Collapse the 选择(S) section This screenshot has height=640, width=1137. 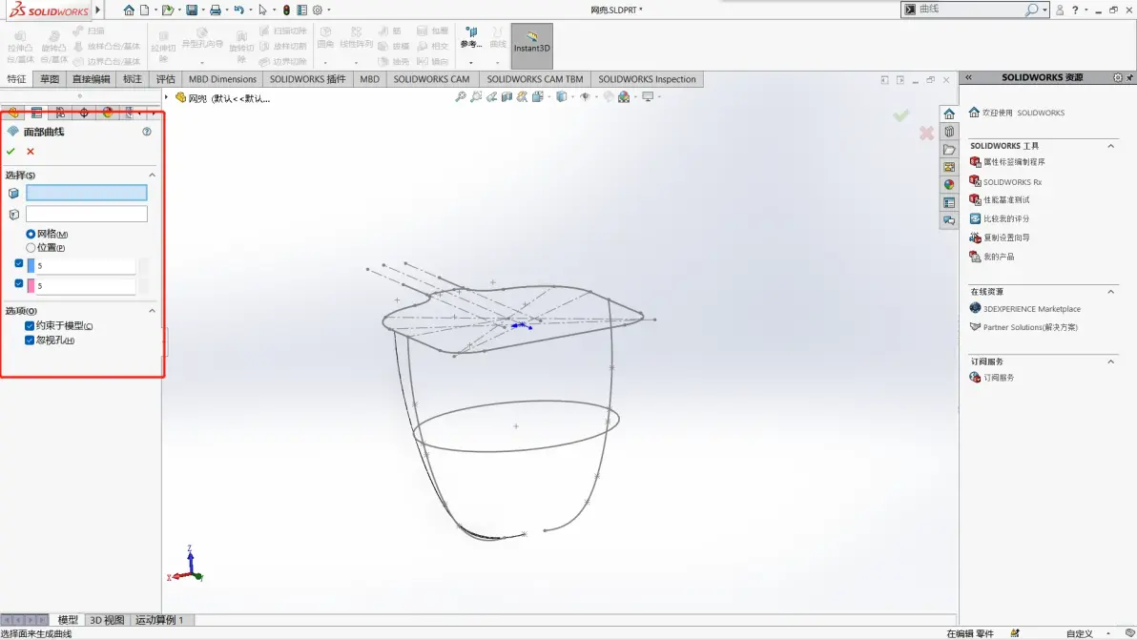click(153, 175)
